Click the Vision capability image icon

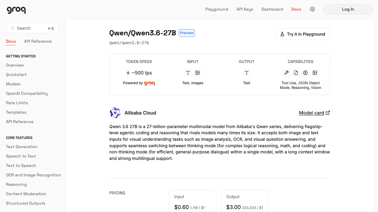coord(315,73)
